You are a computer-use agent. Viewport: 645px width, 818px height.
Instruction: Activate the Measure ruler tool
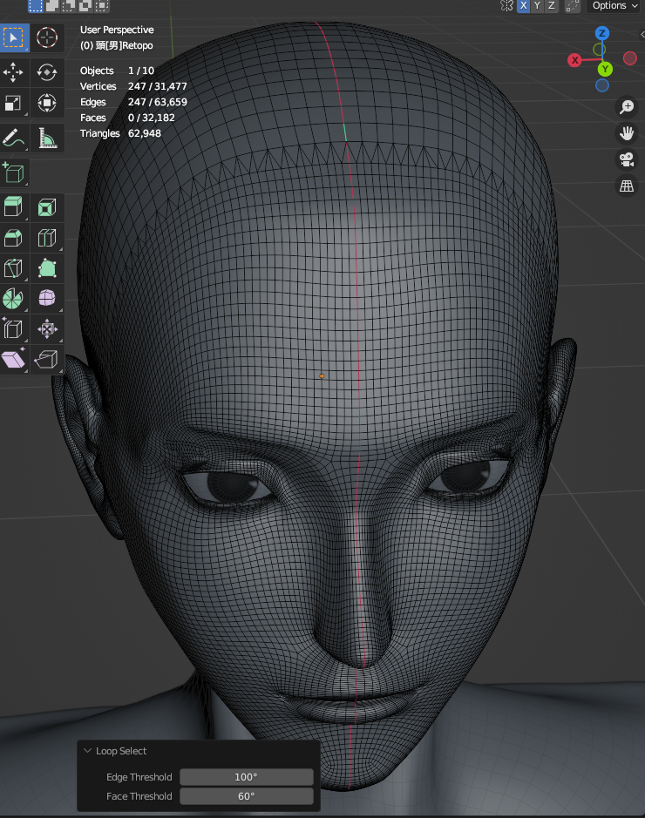(47, 139)
